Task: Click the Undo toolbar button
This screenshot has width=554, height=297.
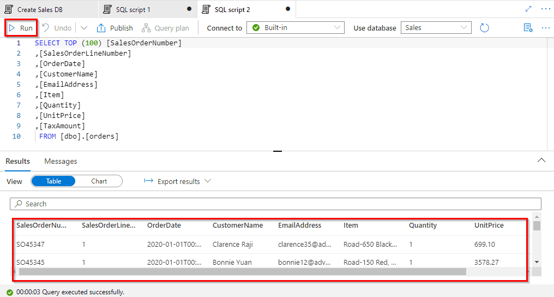Action: tap(57, 28)
